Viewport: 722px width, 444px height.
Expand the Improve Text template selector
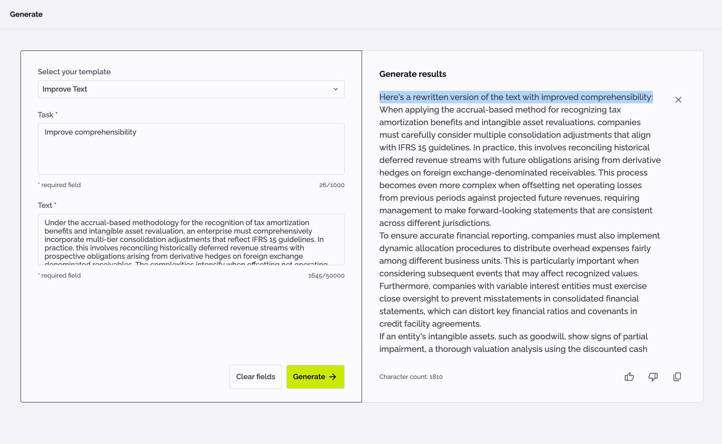point(191,89)
